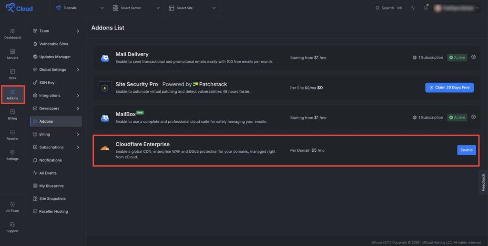Open the Dashboard icon in left rail
Image resolution: width=488 pixels, height=246 pixels.
click(x=12, y=34)
